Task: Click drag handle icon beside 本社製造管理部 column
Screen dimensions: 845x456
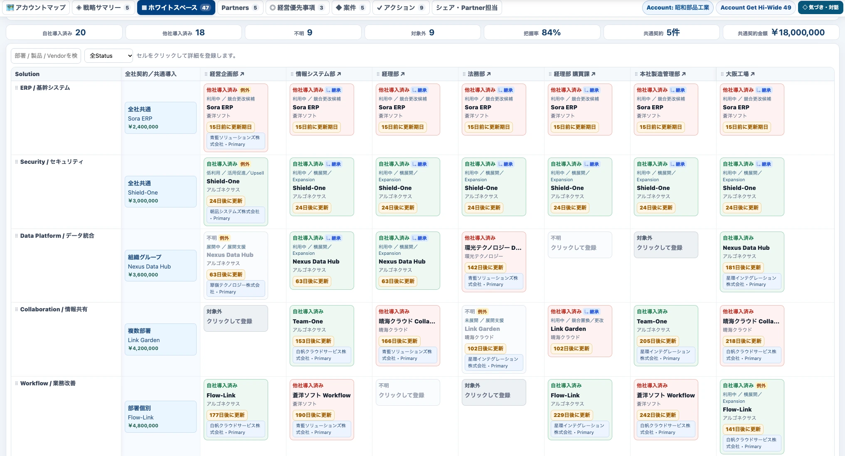Action: click(636, 74)
